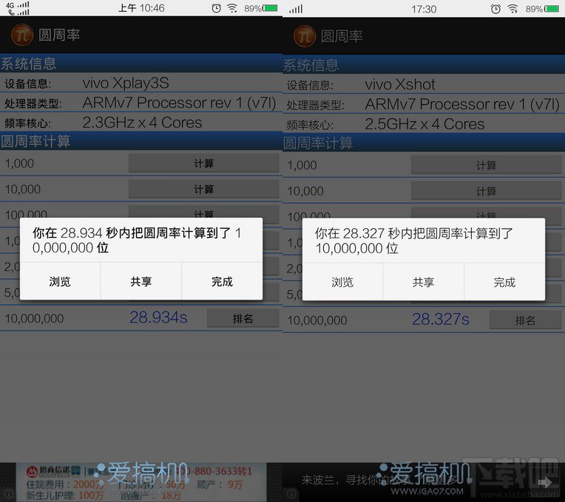Click 计算 for 1,000 digits on Xplay3S
Viewport: 565px width, 502px height.
coord(204,163)
